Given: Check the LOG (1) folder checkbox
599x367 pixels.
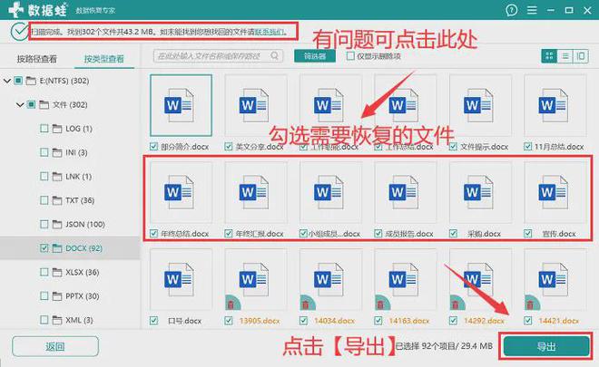Looking at the screenshot, I should [x=44, y=129].
